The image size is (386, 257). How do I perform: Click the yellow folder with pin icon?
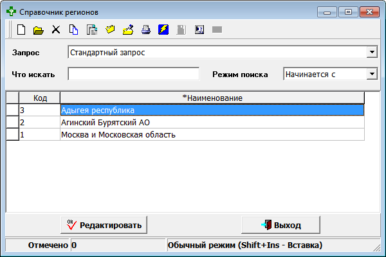[128, 30]
